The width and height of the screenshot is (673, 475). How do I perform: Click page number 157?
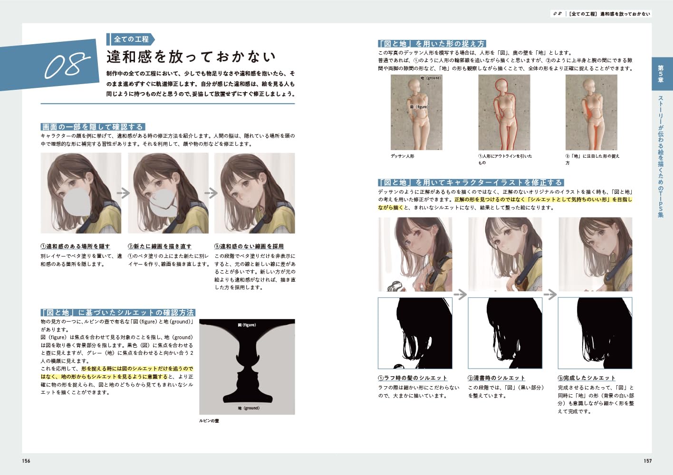point(647,461)
